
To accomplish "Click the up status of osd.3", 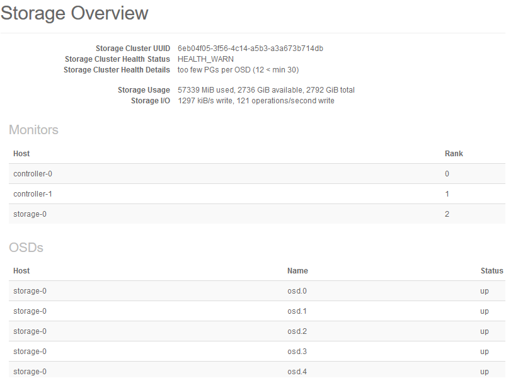I will click(484, 352).
